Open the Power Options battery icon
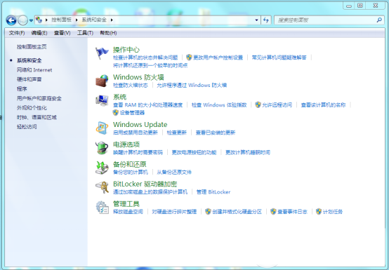389x270 pixels. pyautogui.click(x=102, y=148)
